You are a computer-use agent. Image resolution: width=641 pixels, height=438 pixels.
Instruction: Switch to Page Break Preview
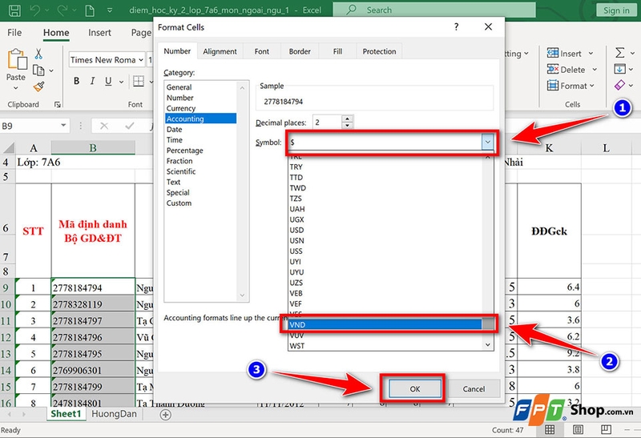tap(606, 429)
